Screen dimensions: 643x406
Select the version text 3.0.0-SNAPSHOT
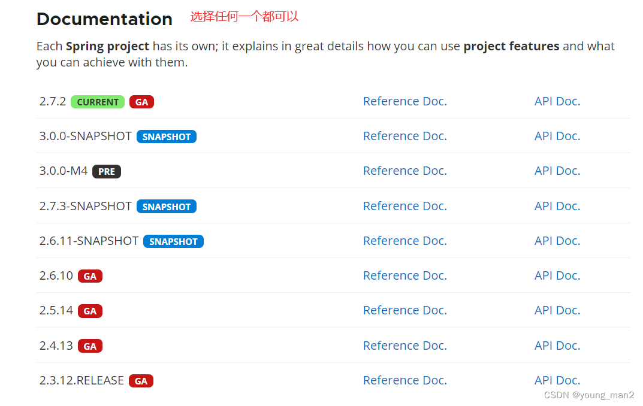85,136
